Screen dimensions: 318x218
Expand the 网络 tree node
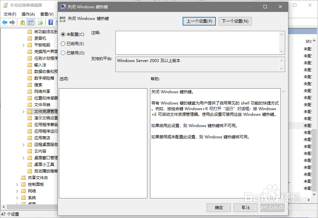pos(17,191)
